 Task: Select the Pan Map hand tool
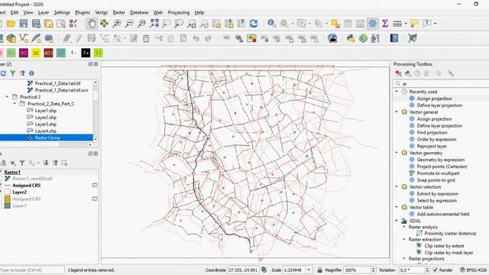(92, 24)
